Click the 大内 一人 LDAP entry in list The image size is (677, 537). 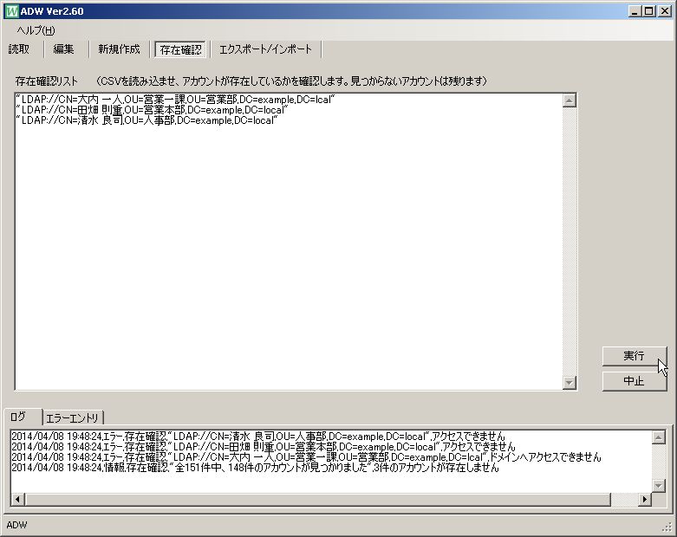tap(175, 100)
